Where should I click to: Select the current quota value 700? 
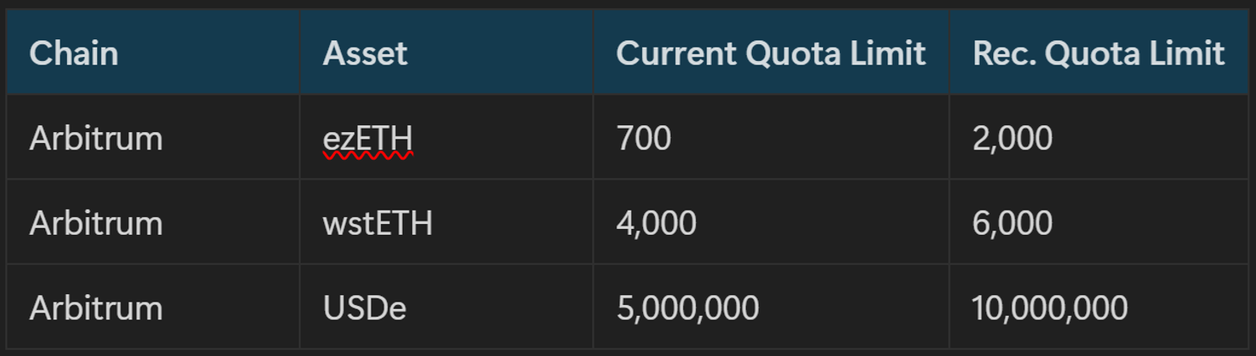[644, 138]
